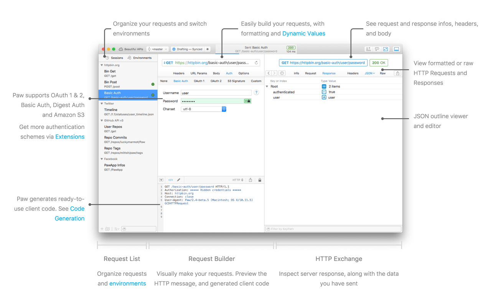Click the Sessions clock icon
This screenshot has width=491, height=307.
(x=107, y=58)
